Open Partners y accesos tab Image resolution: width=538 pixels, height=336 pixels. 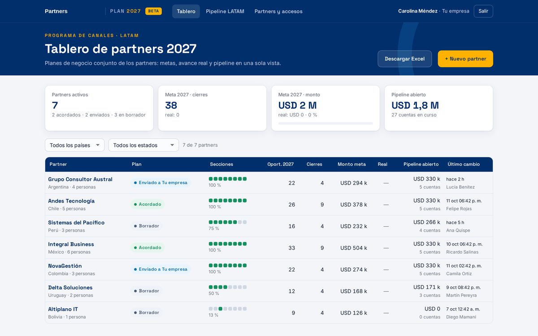(x=278, y=11)
